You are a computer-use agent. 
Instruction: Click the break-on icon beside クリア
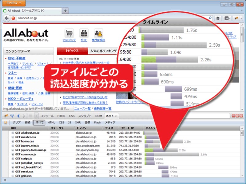6,122
